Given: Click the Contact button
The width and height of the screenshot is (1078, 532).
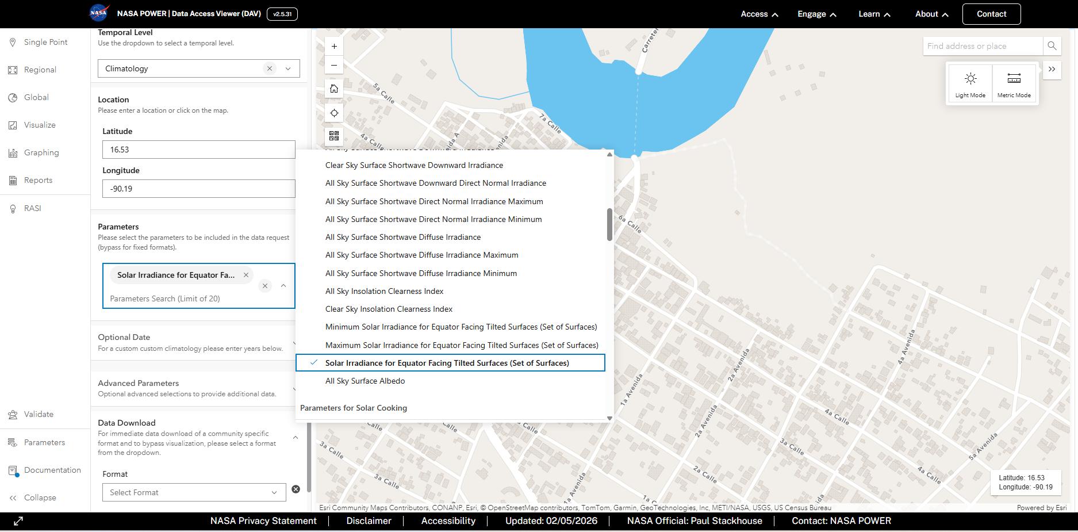Looking at the screenshot, I should pyautogui.click(x=991, y=14).
